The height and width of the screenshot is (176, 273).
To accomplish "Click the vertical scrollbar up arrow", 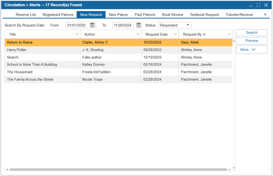I will 234,41.
